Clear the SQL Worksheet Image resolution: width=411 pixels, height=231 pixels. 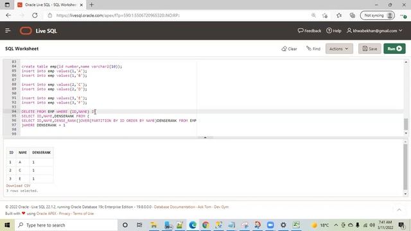coord(289,49)
